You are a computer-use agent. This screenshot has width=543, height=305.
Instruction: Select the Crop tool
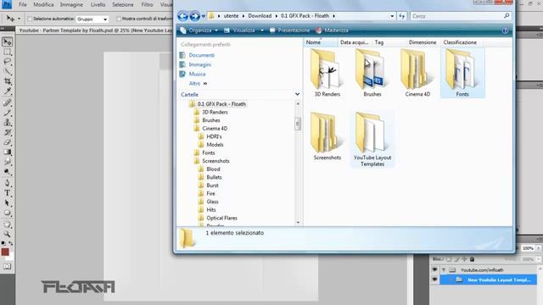point(8,81)
